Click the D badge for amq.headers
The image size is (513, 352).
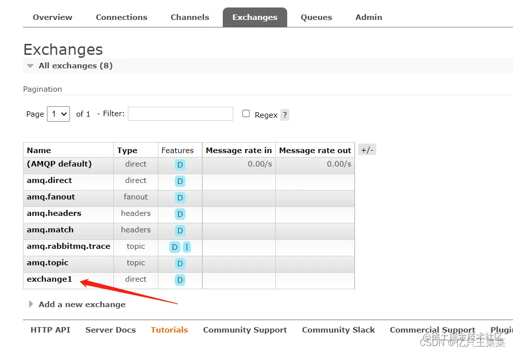(x=180, y=214)
